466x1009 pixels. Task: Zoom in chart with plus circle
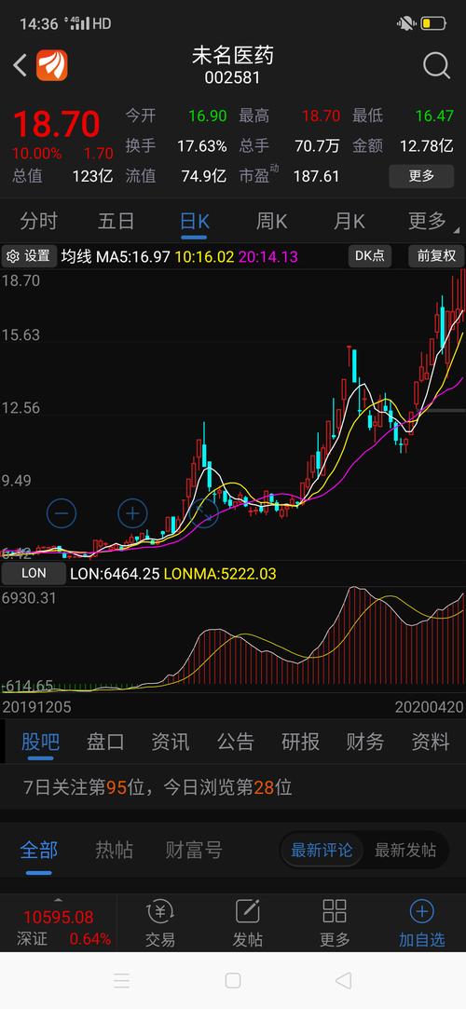pos(132,513)
